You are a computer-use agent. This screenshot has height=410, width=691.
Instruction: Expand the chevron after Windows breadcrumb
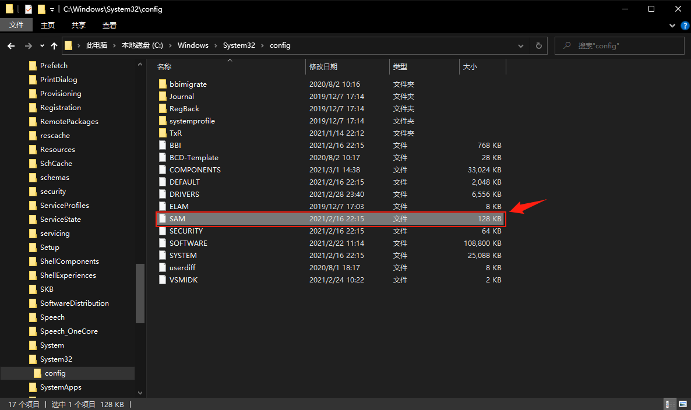(x=216, y=46)
